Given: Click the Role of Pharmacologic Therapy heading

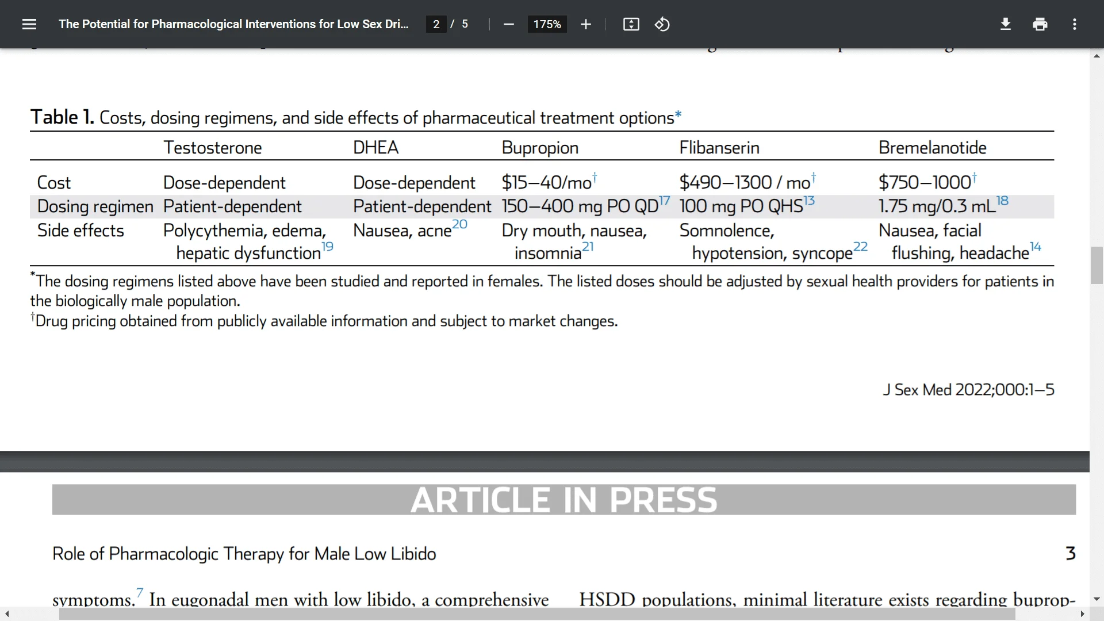Looking at the screenshot, I should pos(244,554).
